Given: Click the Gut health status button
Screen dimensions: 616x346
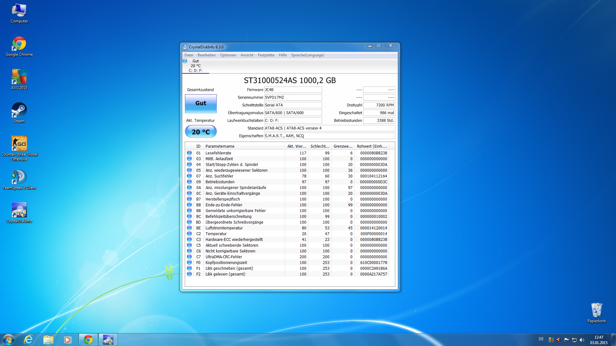Looking at the screenshot, I should [201, 103].
